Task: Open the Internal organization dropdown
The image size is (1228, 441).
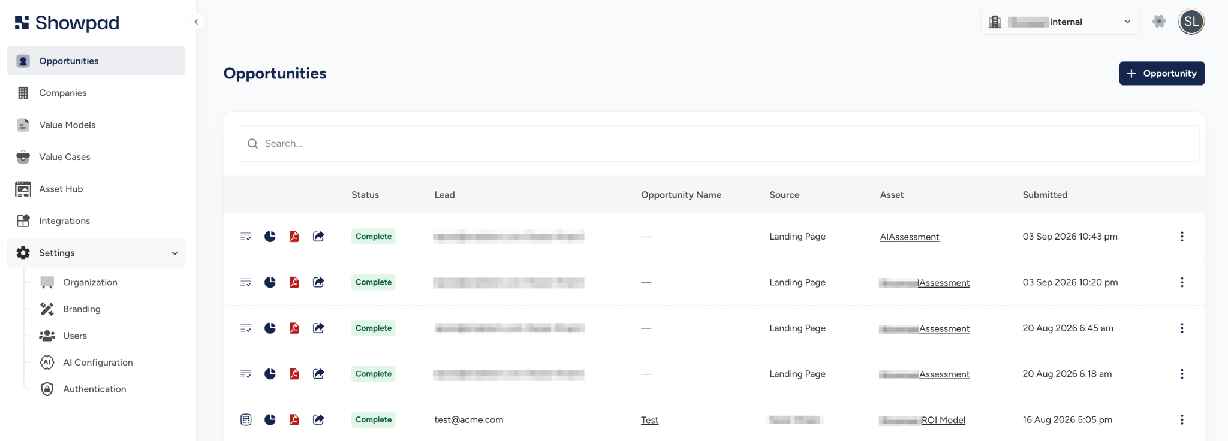Action: point(1060,22)
